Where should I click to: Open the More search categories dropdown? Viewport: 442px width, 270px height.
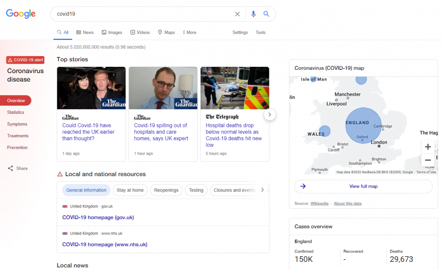pyautogui.click(x=189, y=32)
